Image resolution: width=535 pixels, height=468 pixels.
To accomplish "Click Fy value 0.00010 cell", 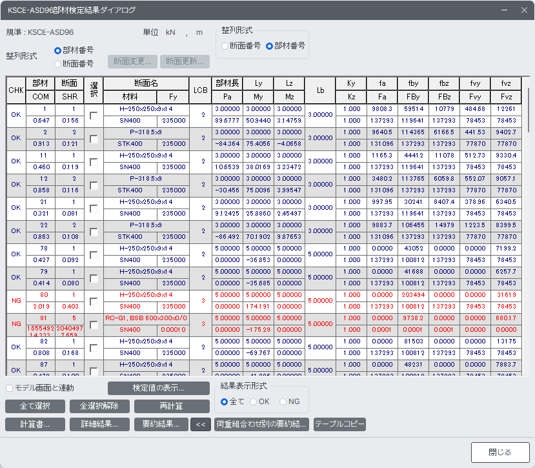I will tap(173, 330).
